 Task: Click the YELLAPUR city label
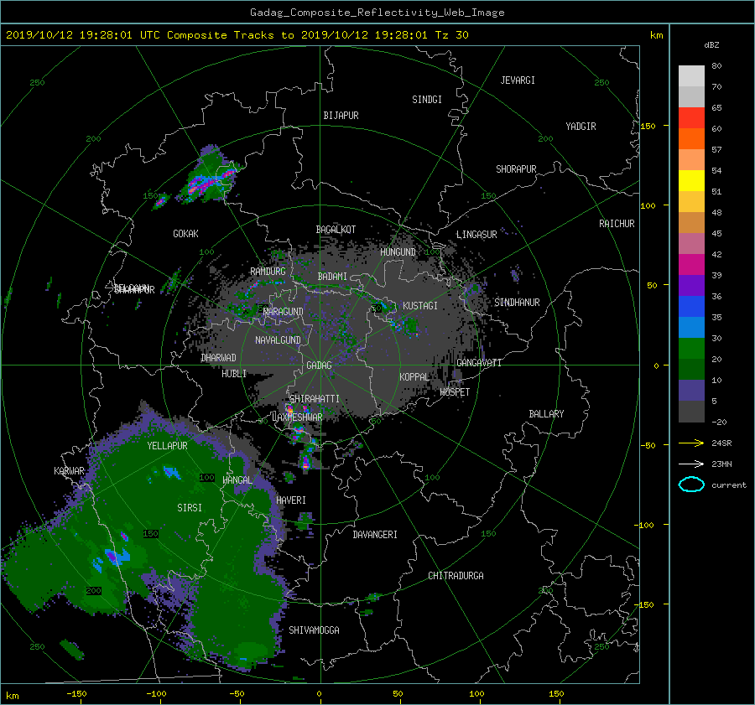(x=167, y=446)
